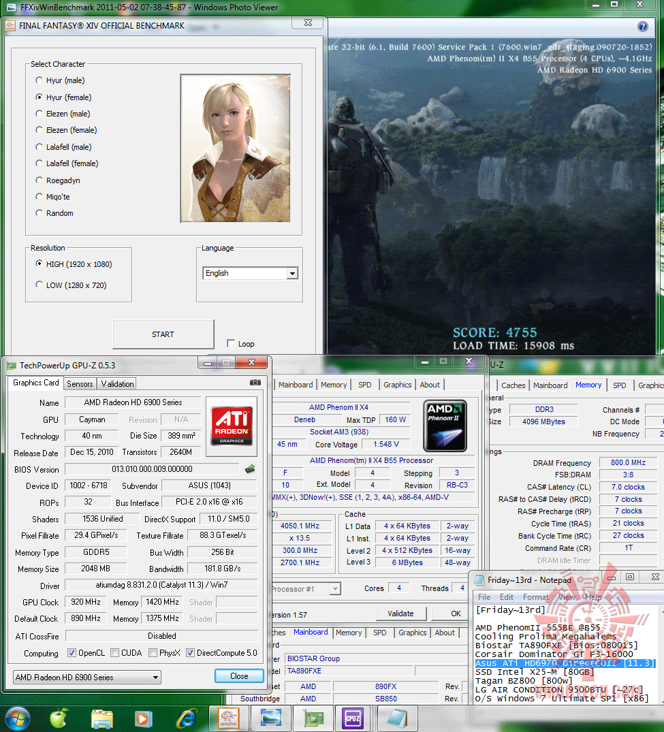Click the ATI Radeon logo in GPU-Z
Screen dimensions: 664x732
click(232, 426)
